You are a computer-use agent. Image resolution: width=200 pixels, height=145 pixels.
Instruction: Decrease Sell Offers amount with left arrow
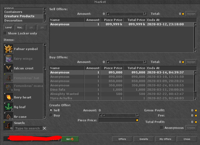pos(108,14)
